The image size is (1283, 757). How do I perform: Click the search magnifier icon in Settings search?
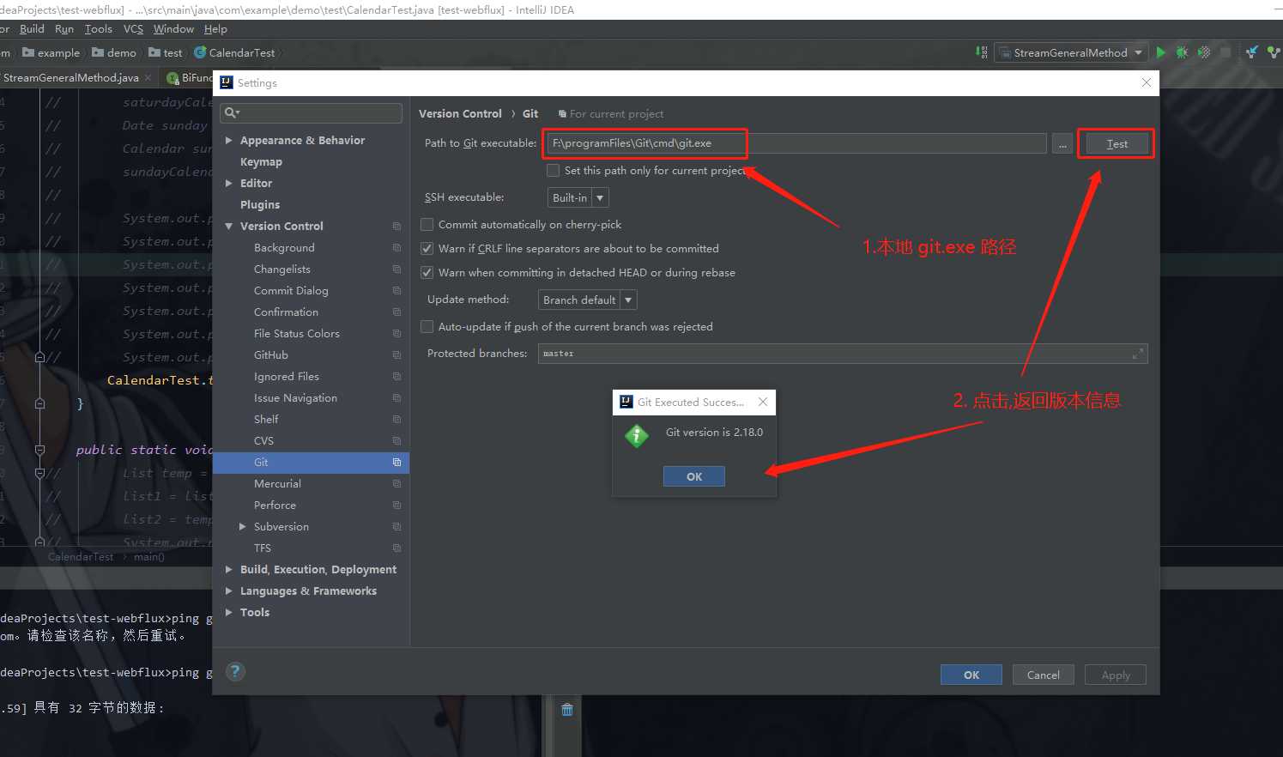[231, 112]
